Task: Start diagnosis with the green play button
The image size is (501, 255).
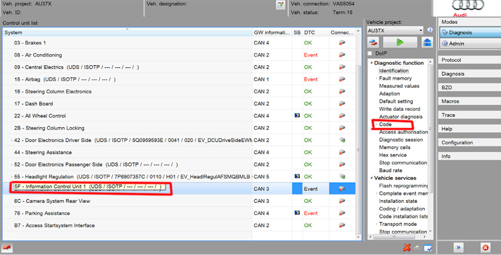Action: pos(400,42)
